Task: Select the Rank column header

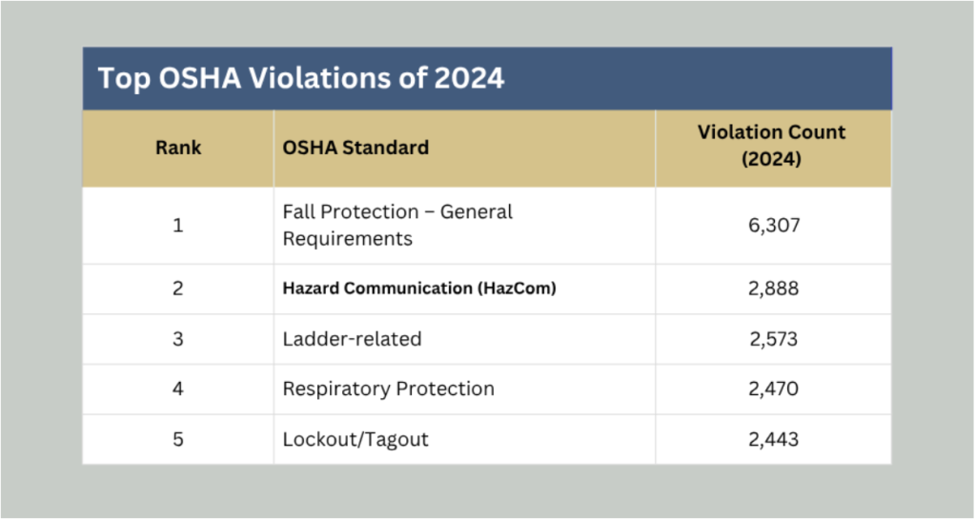Action: point(178,148)
